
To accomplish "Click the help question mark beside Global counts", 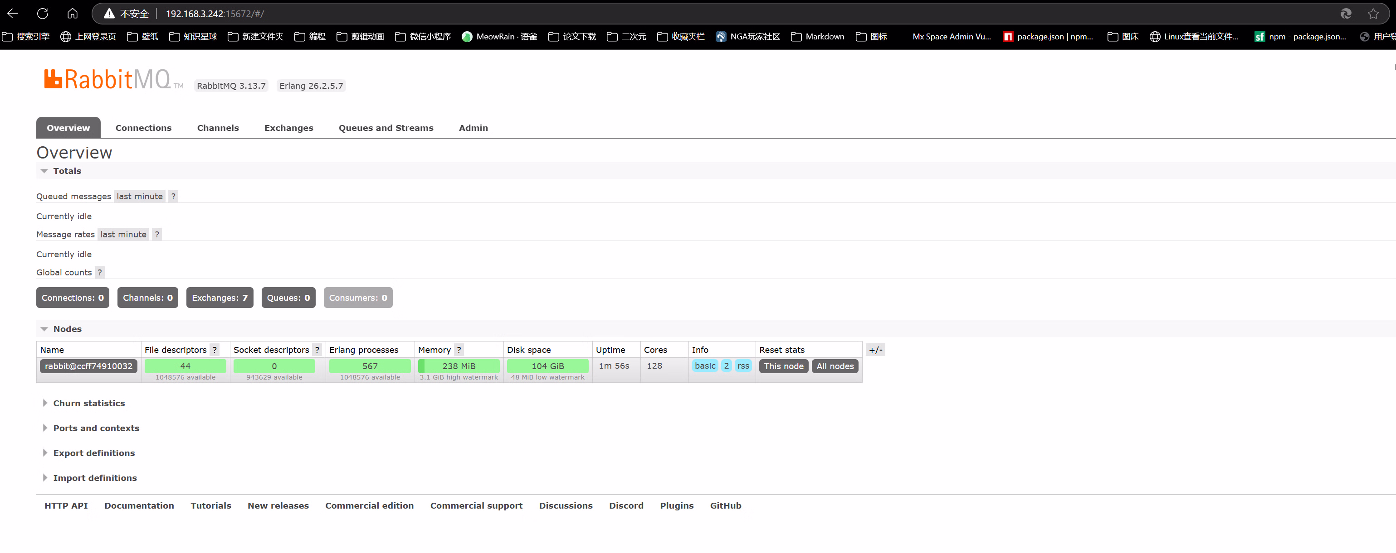I will (100, 272).
